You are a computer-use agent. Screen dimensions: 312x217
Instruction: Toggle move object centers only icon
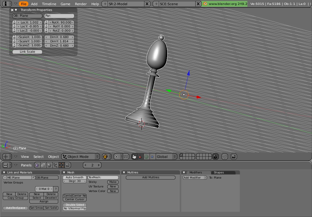(x=126, y=157)
